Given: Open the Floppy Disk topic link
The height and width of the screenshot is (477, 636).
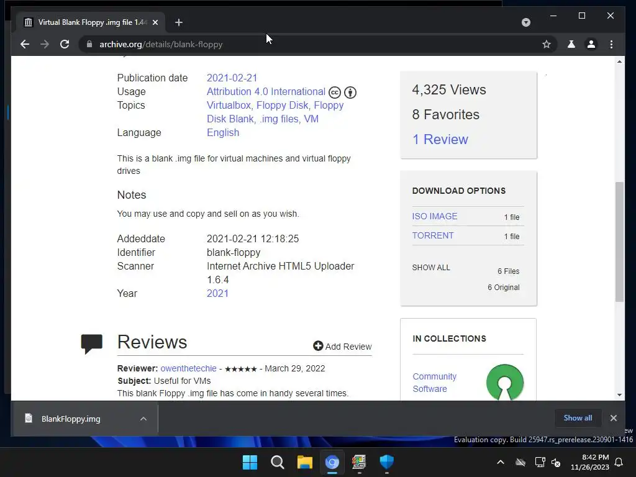Looking at the screenshot, I should click(283, 106).
